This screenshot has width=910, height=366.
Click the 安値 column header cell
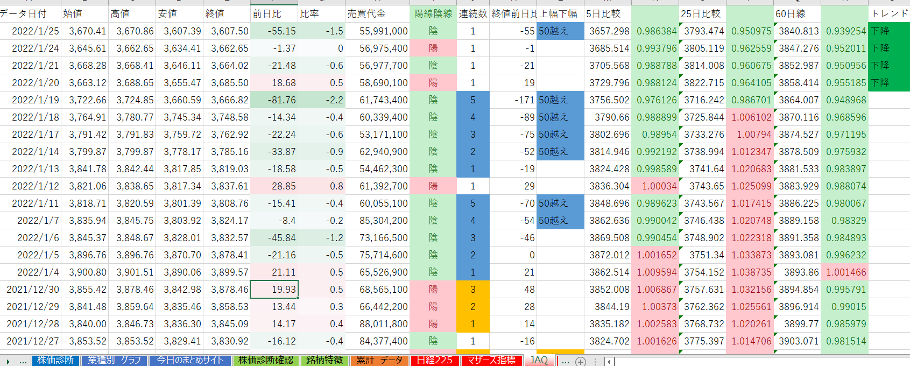coord(179,13)
